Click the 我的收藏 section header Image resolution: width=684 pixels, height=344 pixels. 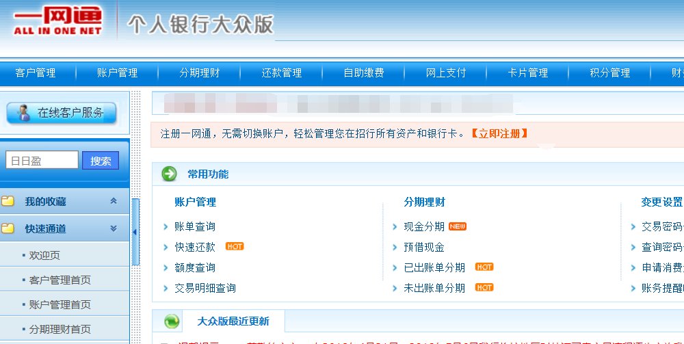(x=64, y=201)
